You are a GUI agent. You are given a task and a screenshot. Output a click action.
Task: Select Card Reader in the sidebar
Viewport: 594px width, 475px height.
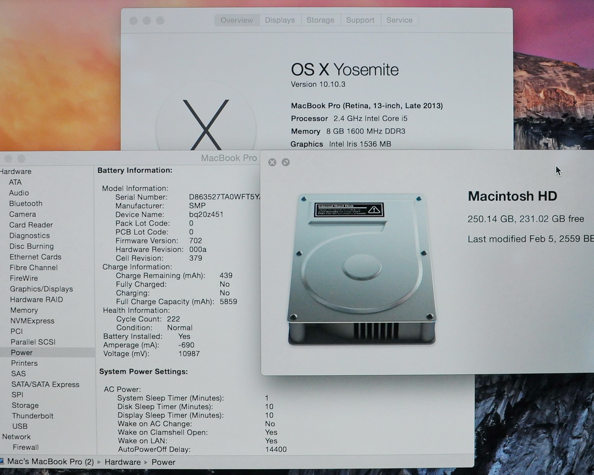(x=31, y=224)
